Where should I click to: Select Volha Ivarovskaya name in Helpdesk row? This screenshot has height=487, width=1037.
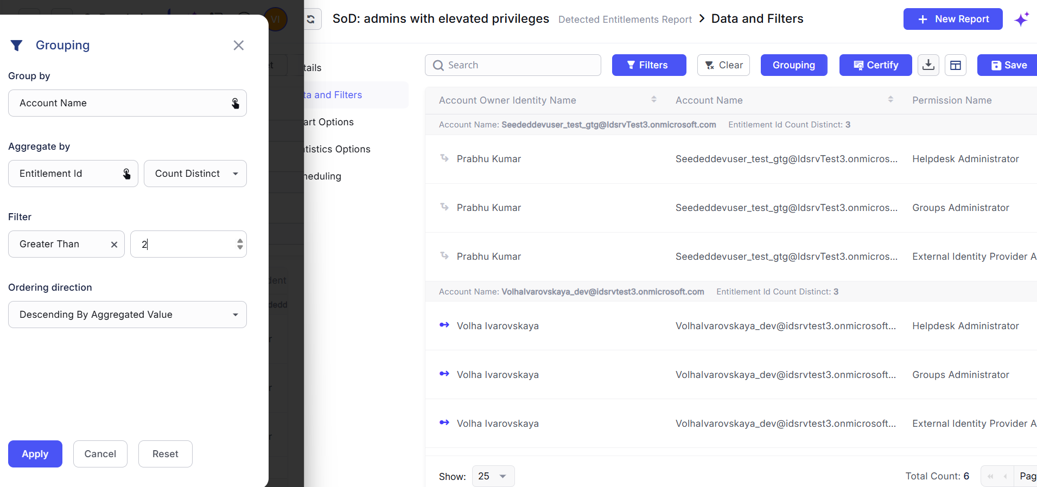(x=498, y=326)
